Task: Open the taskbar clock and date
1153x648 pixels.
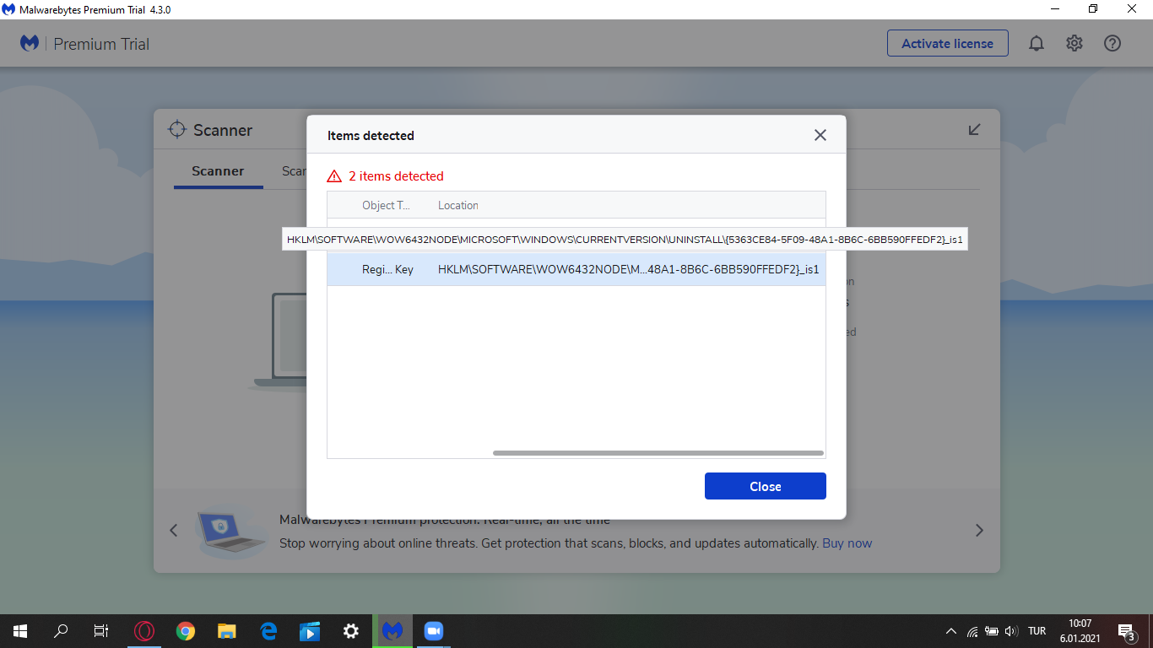Action: [1080, 631]
